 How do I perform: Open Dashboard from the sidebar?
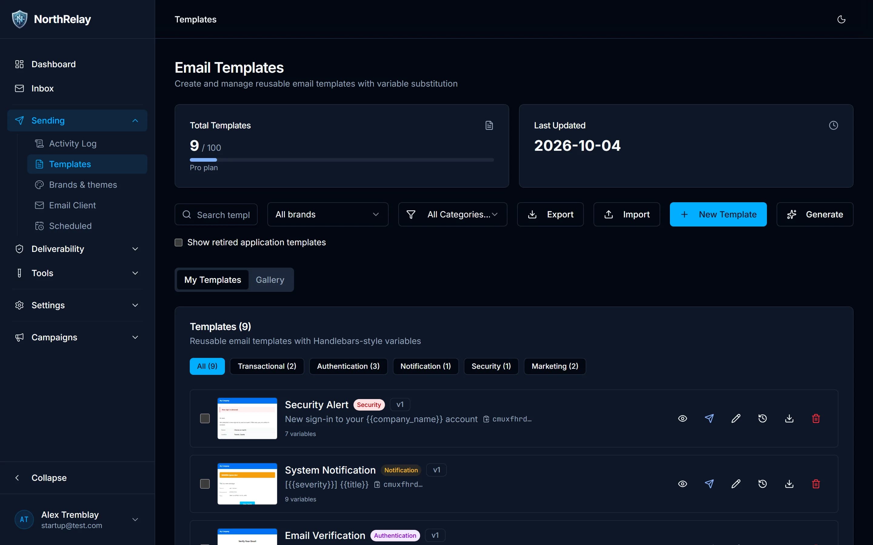pyautogui.click(x=77, y=64)
